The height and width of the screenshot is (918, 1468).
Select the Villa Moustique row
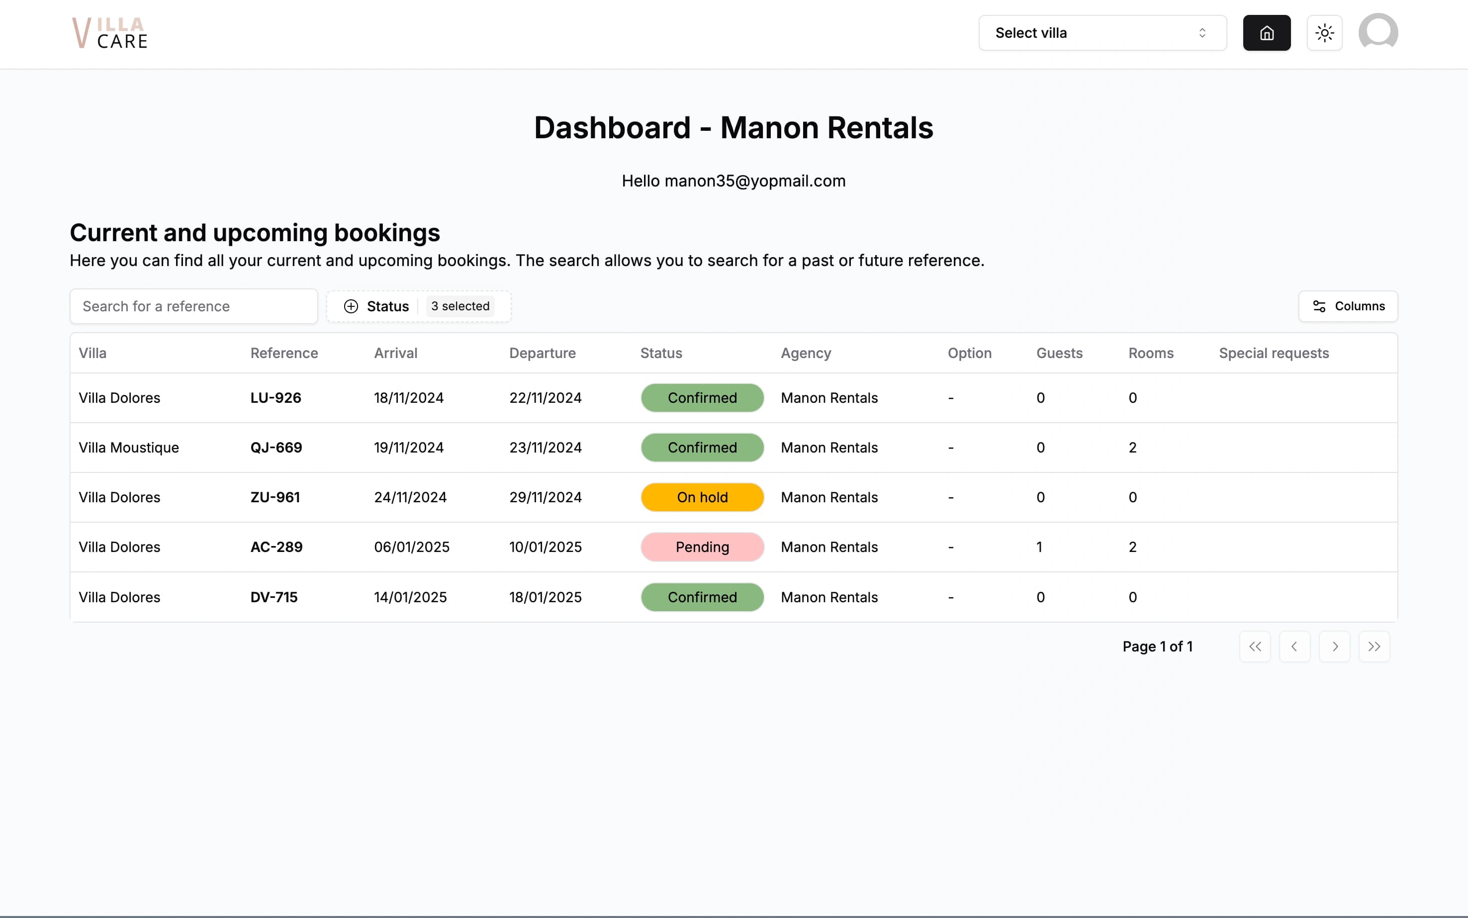pos(128,448)
